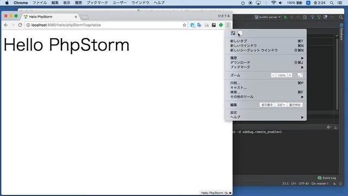Click the black square extension icon
348x196 pixels.
214,25
